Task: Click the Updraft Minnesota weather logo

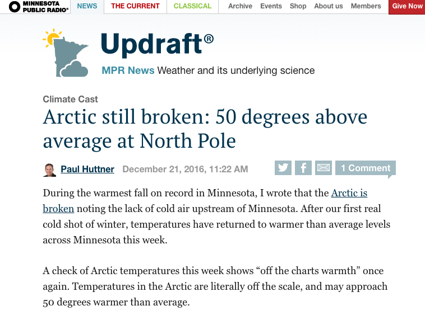Action: pyautogui.click(x=66, y=53)
